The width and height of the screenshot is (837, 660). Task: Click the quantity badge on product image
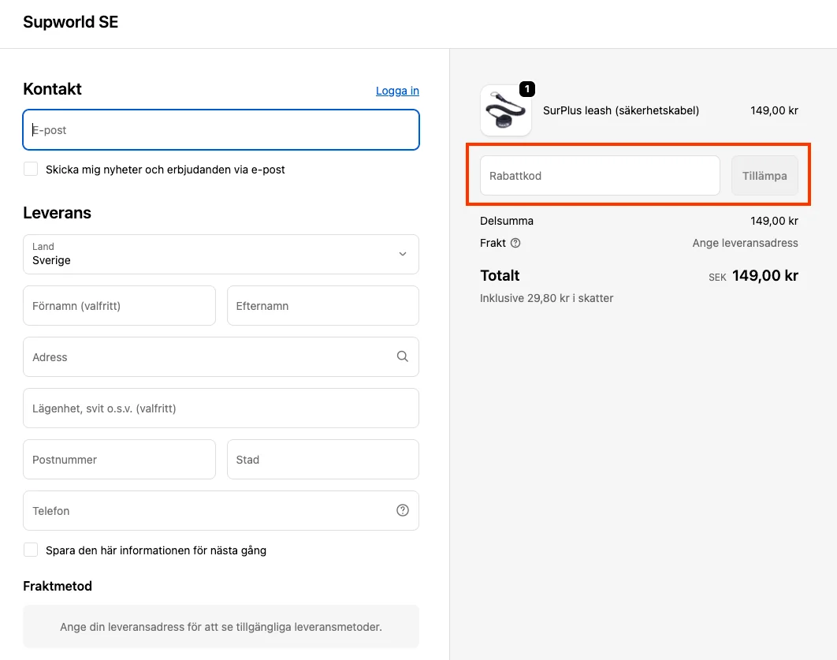pos(526,89)
